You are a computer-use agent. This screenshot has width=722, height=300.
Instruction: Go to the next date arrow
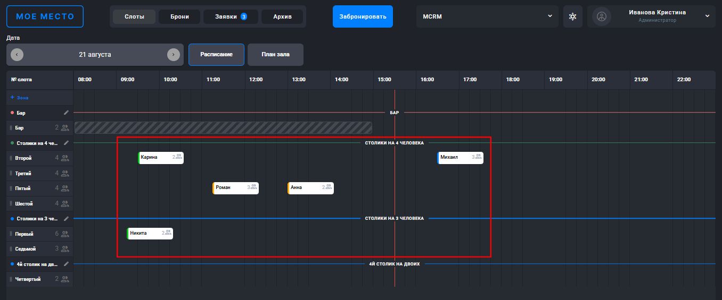tap(174, 55)
